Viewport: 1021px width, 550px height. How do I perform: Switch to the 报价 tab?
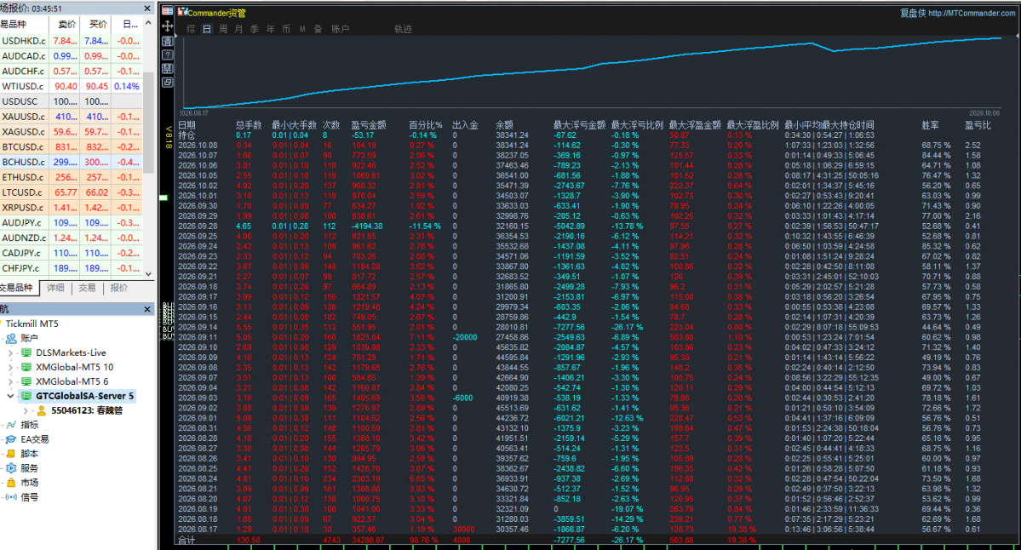click(118, 288)
